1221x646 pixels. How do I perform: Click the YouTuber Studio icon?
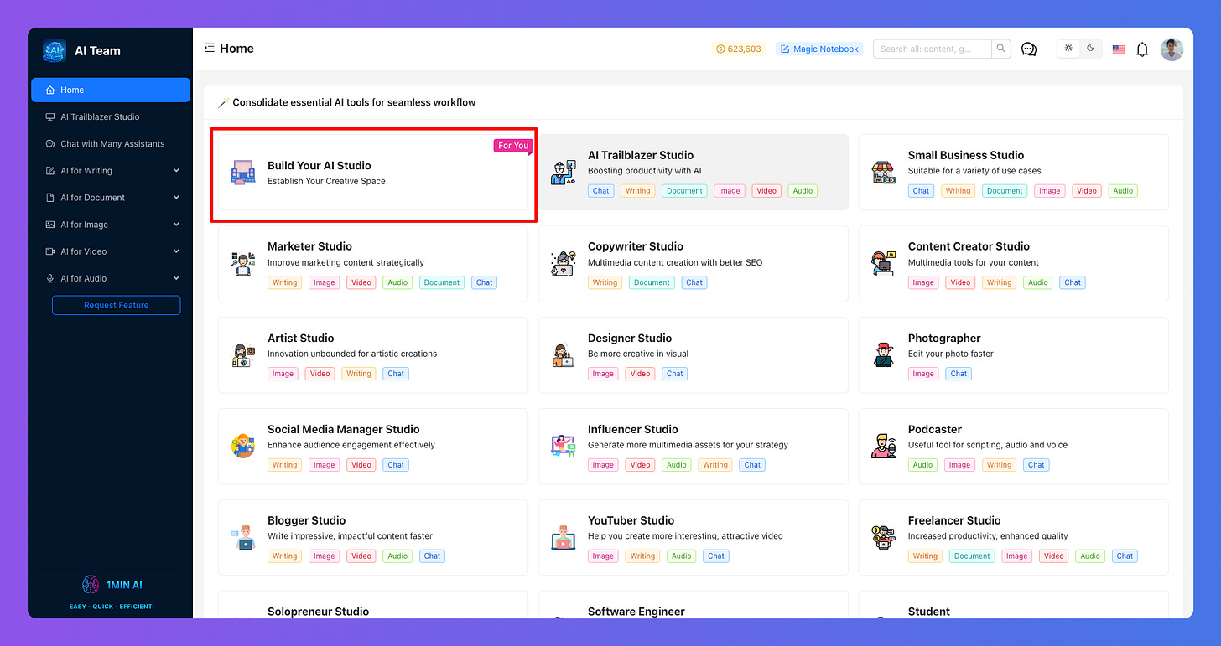pos(564,537)
